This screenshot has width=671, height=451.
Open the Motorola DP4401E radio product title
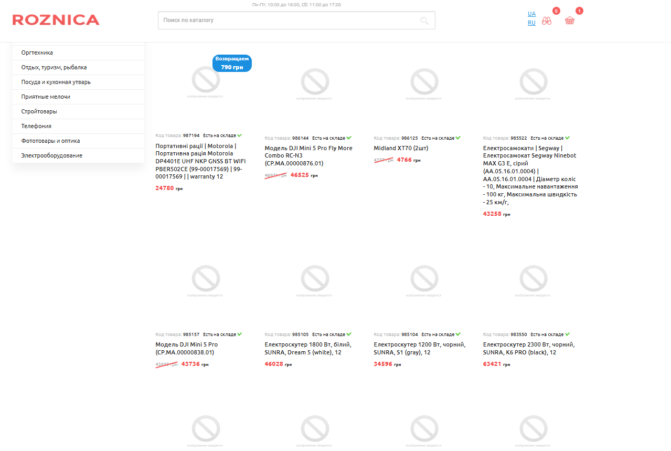[x=200, y=161]
